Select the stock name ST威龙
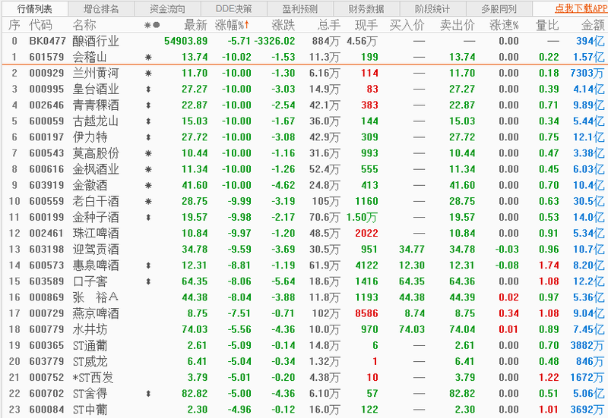The height and width of the screenshot is (418, 608). pos(90,362)
